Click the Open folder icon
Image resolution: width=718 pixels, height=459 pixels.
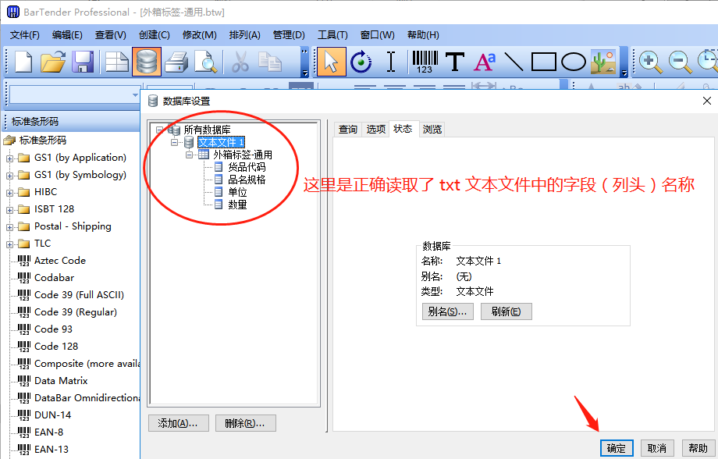click(52, 62)
